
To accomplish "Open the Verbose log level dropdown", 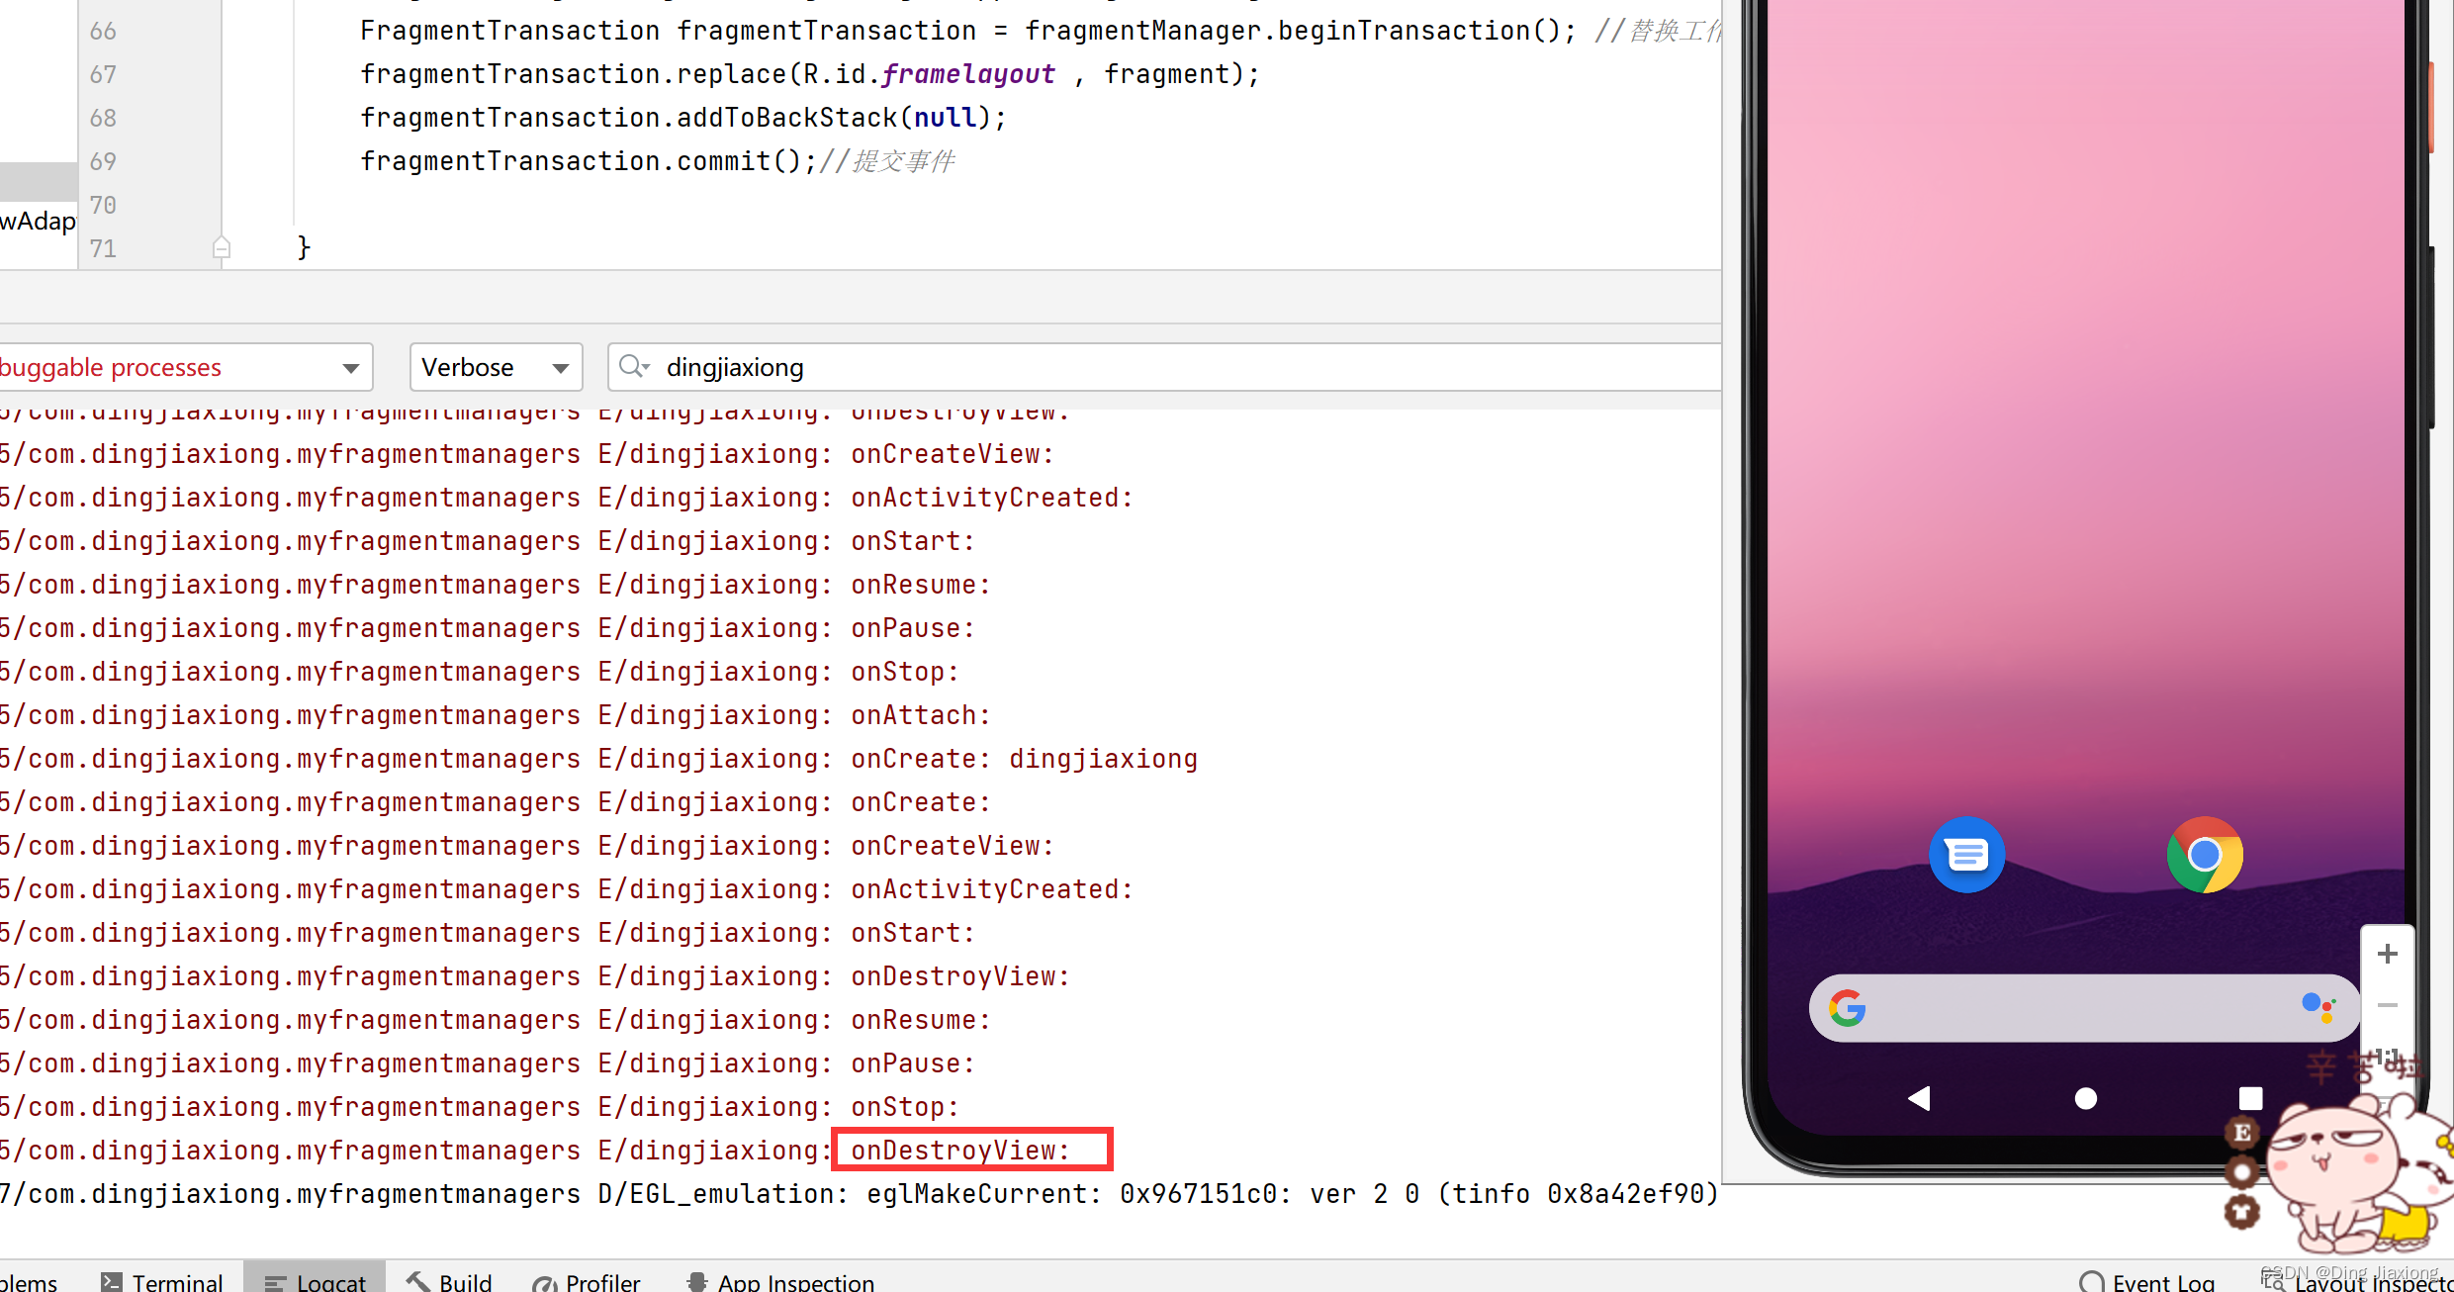I will tap(496, 367).
